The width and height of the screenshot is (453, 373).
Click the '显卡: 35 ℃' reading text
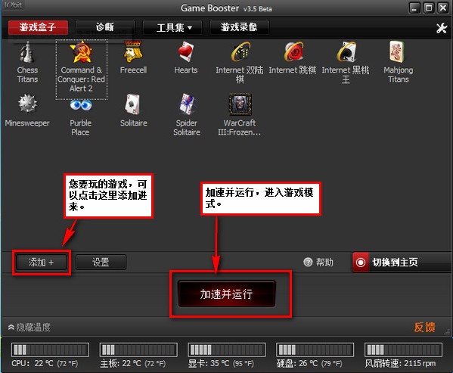click(209, 363)
